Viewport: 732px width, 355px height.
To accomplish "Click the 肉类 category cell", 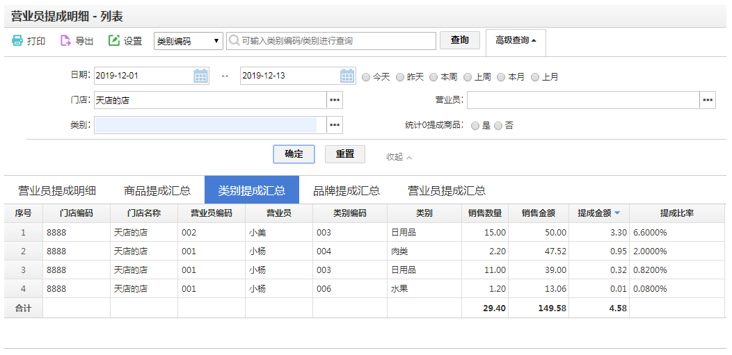I will click(424, 251).
